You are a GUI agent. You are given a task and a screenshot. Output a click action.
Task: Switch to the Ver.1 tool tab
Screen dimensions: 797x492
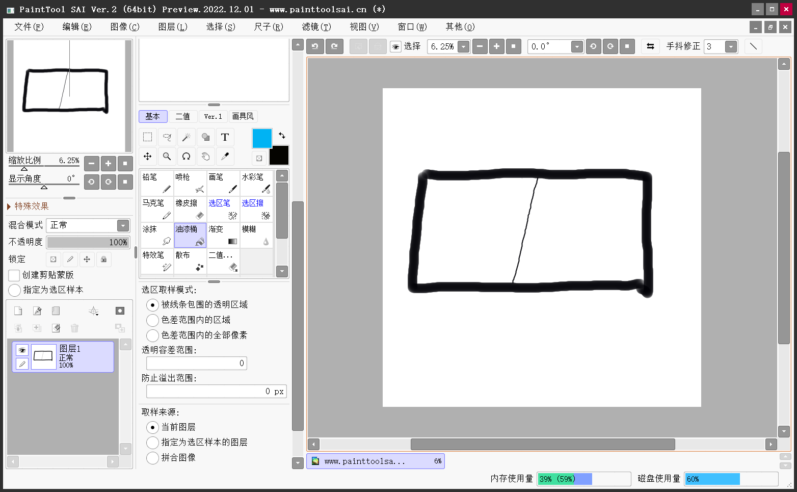213,117
